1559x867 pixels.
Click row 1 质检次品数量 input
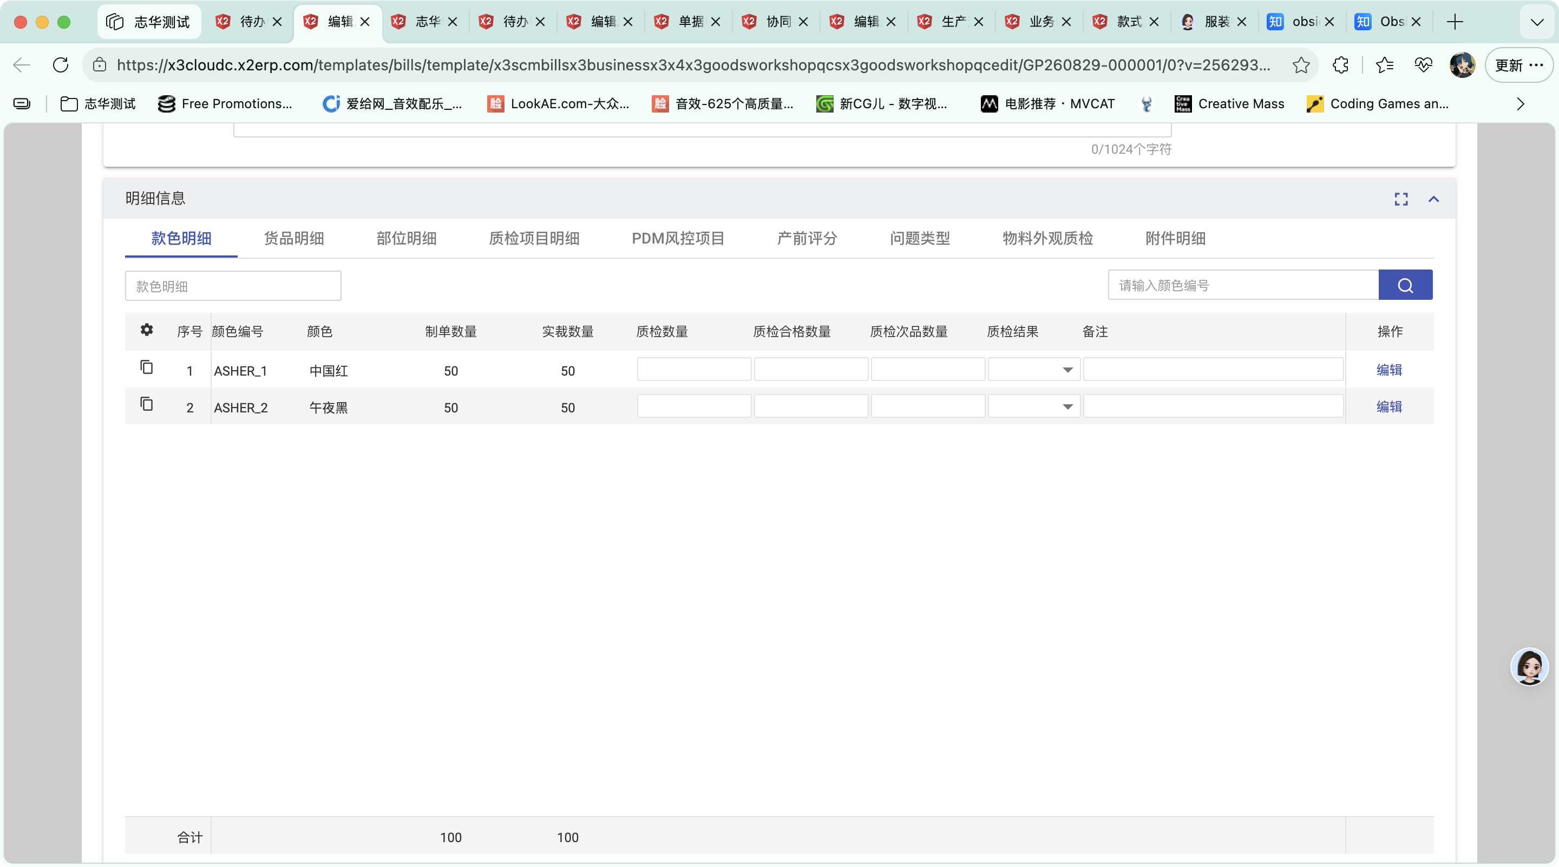point(928,370)
